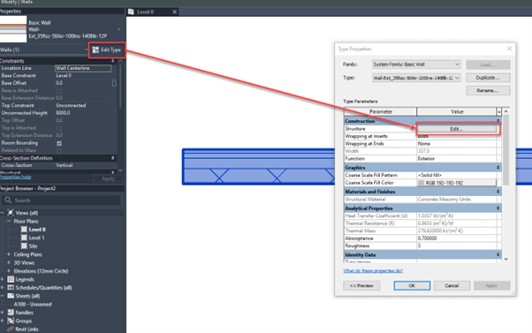This screenshot has width=532, height=333.
Task: Confirm with OK in Type Properties
Action: coord(412,285)
